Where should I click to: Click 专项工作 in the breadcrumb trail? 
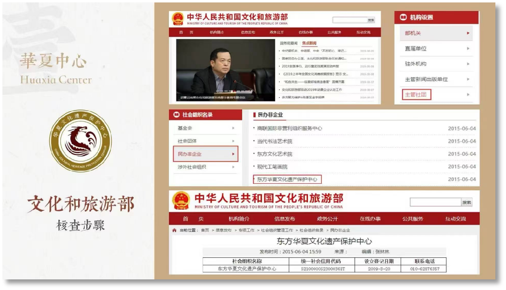coord(246,230)
